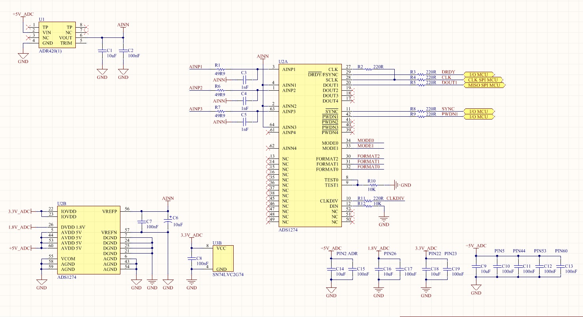
Task: Click capacitor C4 symbol
Action: coord(244,101)
